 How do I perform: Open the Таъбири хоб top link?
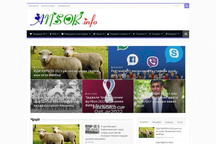64,6
